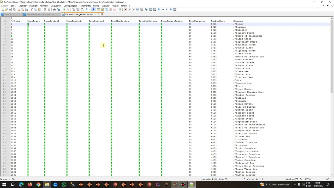Open Folder as Workspace toolbar icon
This screenshot has height=188, width=334.
click(115, 9)
